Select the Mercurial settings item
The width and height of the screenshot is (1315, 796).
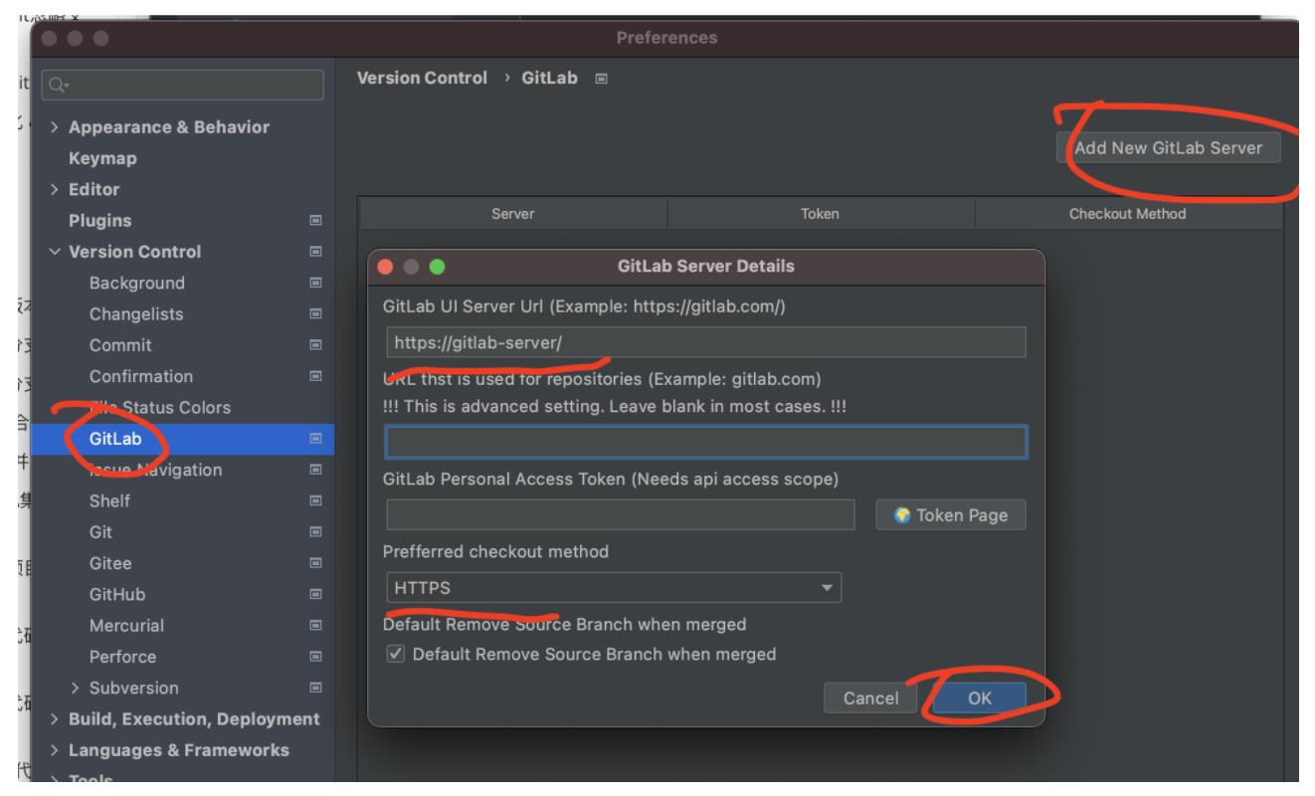point(126,626)
